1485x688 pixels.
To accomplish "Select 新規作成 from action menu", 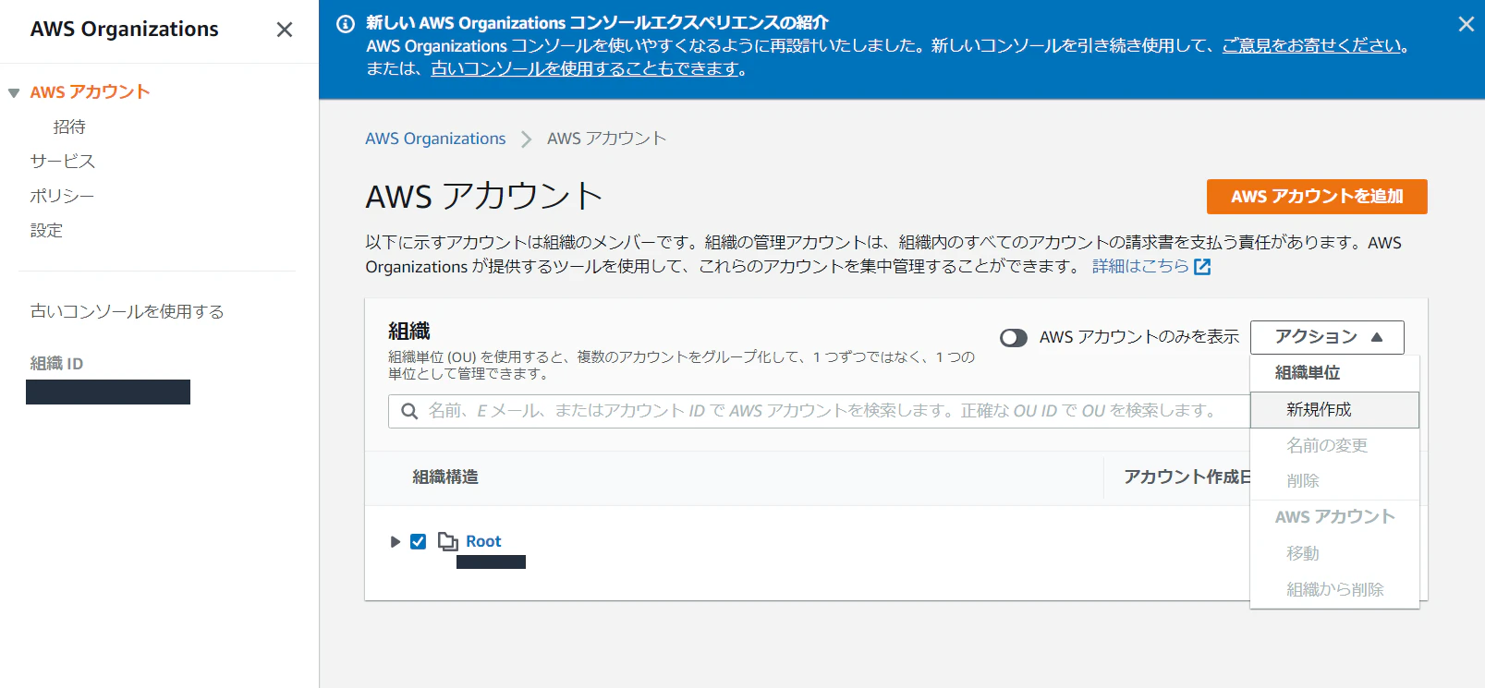I will [x=1334, y=410].
